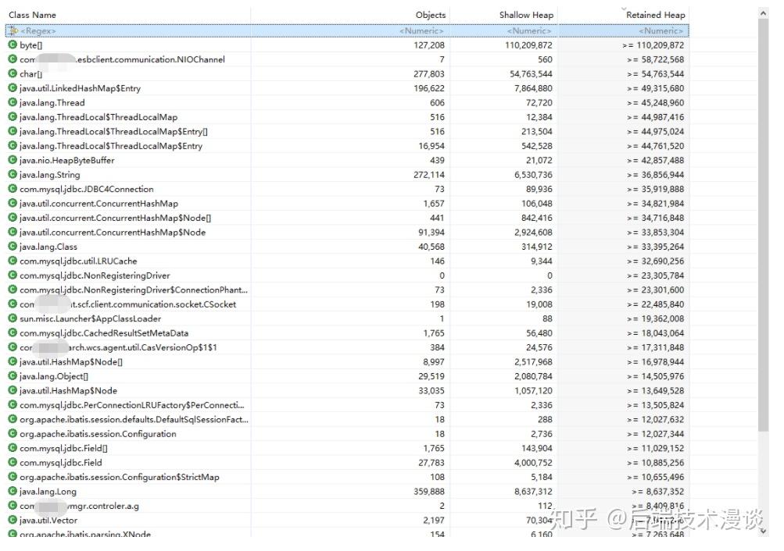
Task: Click the java.lang.Object[] class icon
Action: (13, 376)
